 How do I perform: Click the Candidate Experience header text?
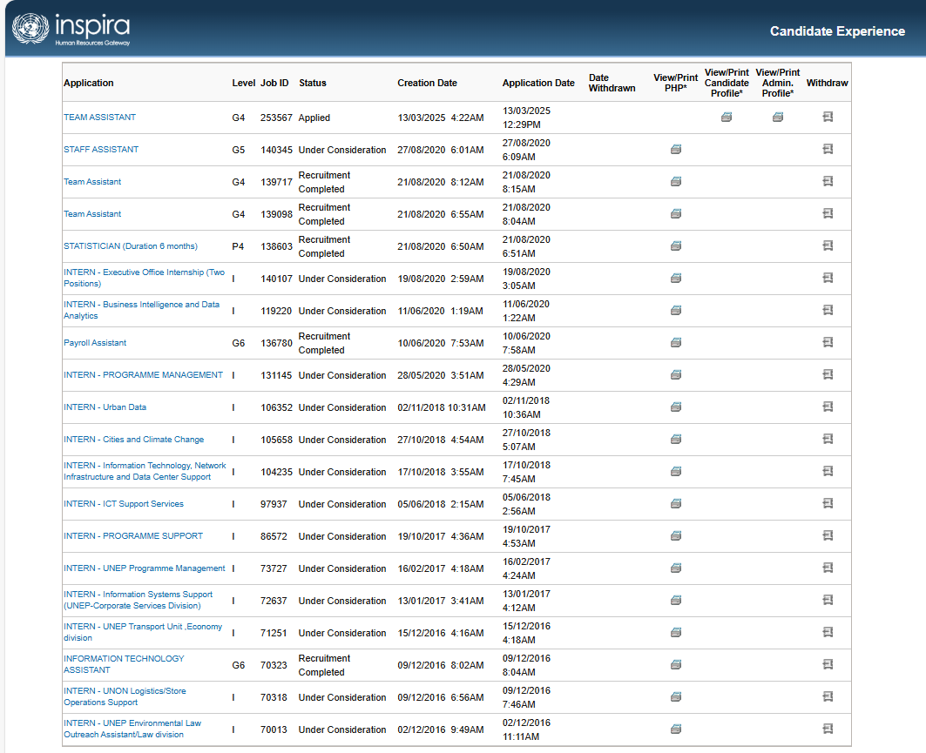click(x=837, y=31)
